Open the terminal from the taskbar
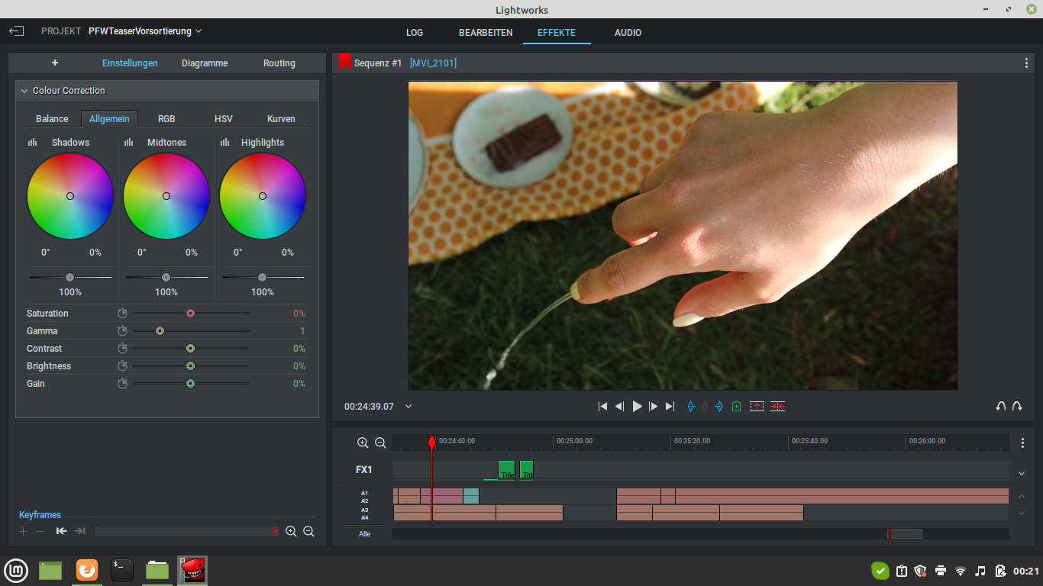Image resolution: width=1043 pixels, height=586 pixels. tap(122, 570)
